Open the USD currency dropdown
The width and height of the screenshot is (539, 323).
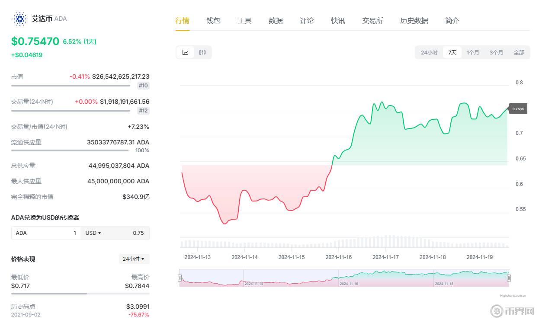pos(93,233)
